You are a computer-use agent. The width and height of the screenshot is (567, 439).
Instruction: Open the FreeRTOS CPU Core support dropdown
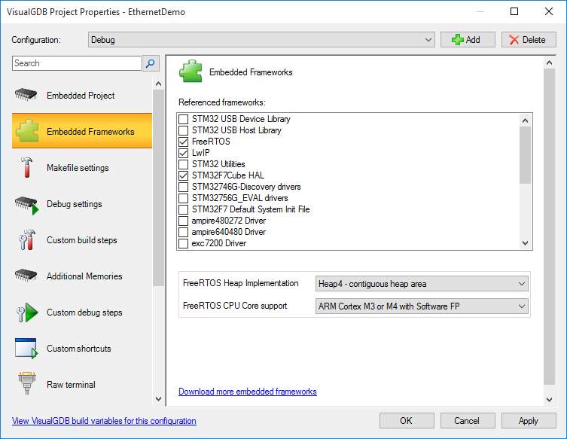click(x=422, y=306)
